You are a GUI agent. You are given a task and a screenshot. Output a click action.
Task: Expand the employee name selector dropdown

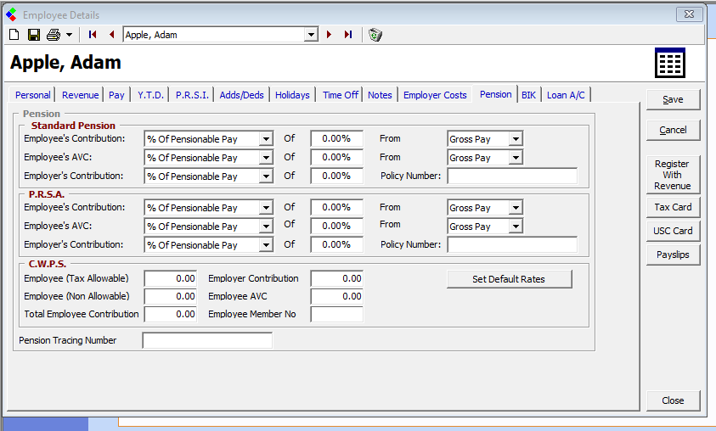(x=311, y=35)
